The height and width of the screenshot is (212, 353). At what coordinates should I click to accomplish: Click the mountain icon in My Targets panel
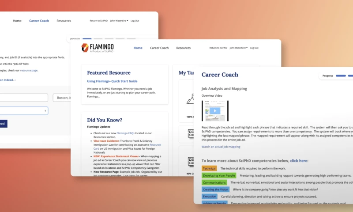click(190, 99)
